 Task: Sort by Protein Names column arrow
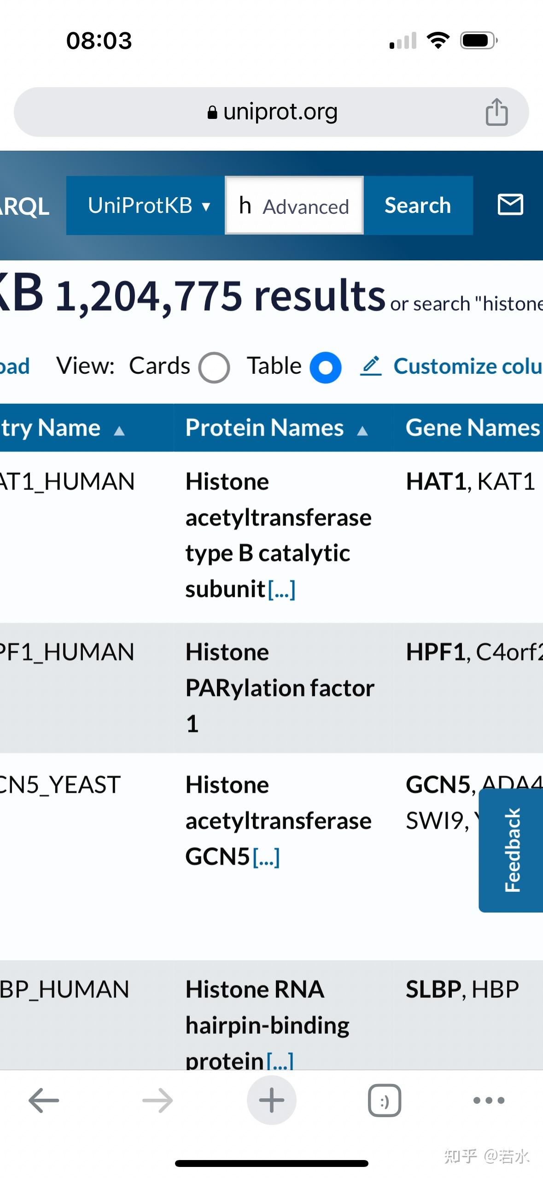pos(362,430)
